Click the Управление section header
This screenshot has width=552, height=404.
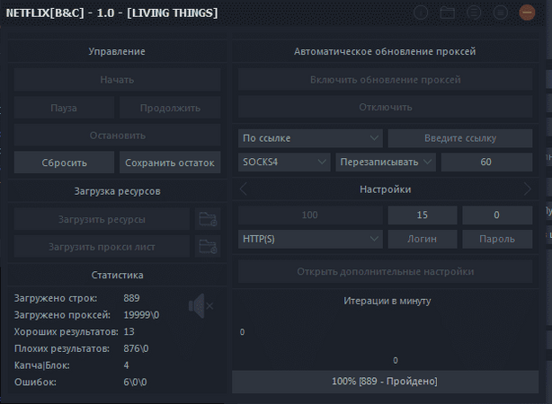[117, 51]
